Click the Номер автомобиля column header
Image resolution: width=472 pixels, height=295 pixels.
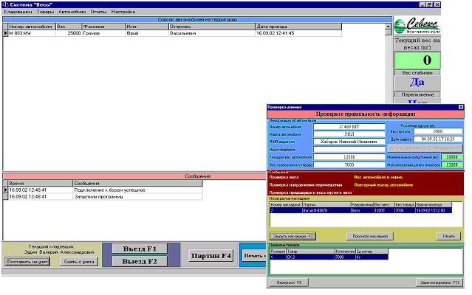[32, 27]
